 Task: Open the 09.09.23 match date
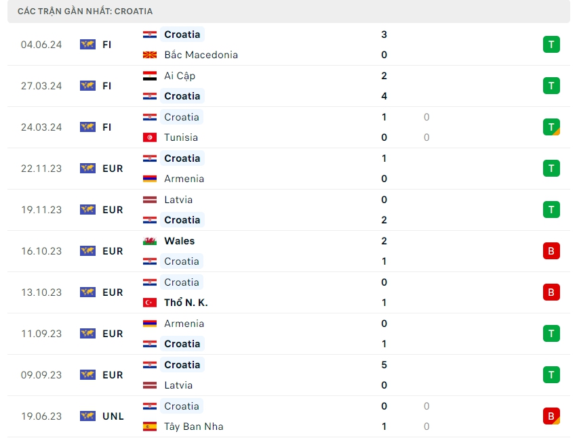click(41, 375)
